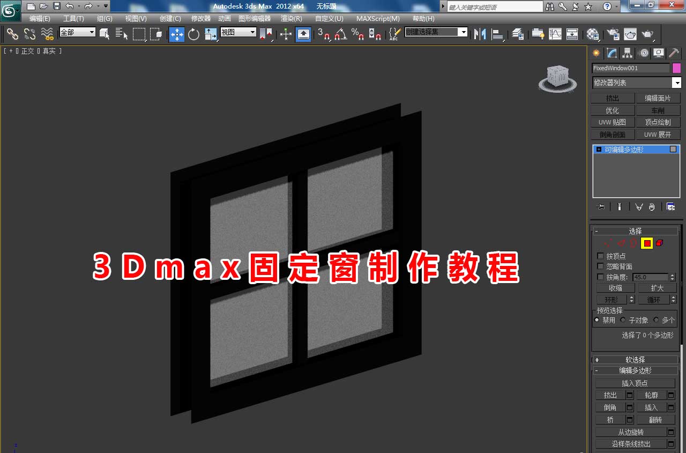Image resolution: width=686 pixels, height=453 pixels.
Task: Click the pink object color swatch
Action: [x=676, y=68]
